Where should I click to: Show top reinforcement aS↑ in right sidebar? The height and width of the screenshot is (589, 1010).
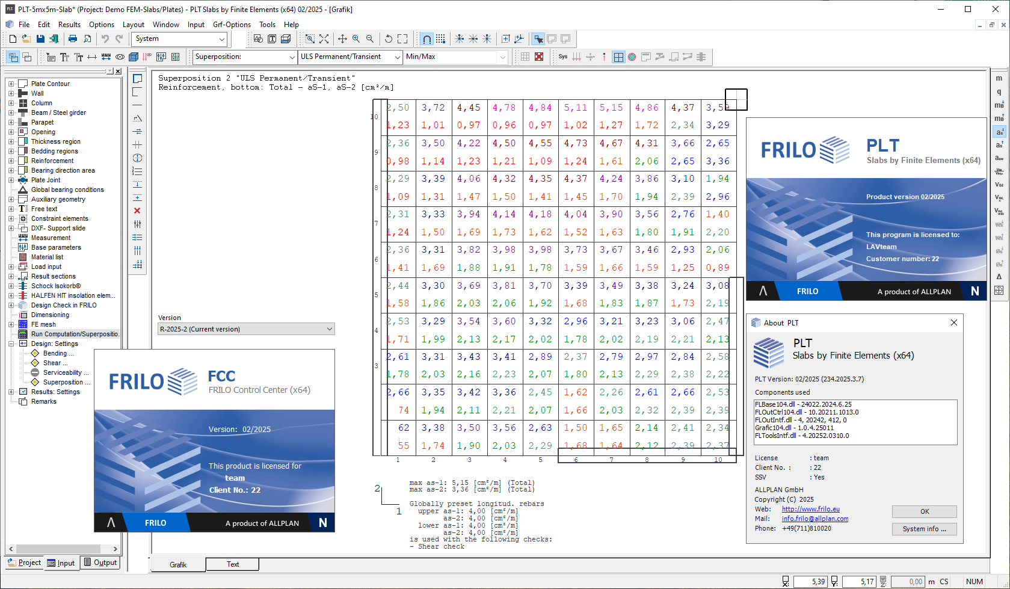click(x=999, y=144)
